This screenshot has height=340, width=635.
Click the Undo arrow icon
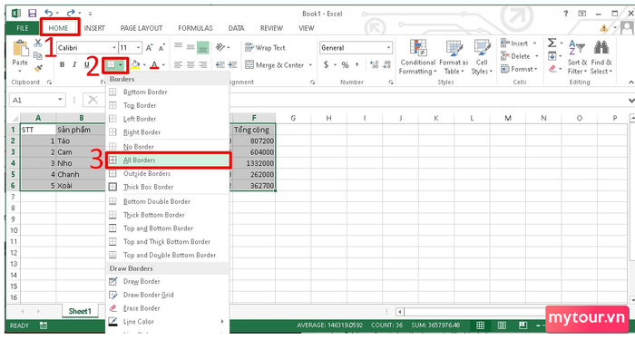49,13
